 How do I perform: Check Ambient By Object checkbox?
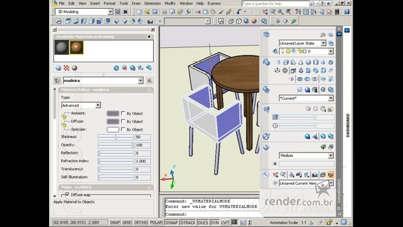click(123, 113)
